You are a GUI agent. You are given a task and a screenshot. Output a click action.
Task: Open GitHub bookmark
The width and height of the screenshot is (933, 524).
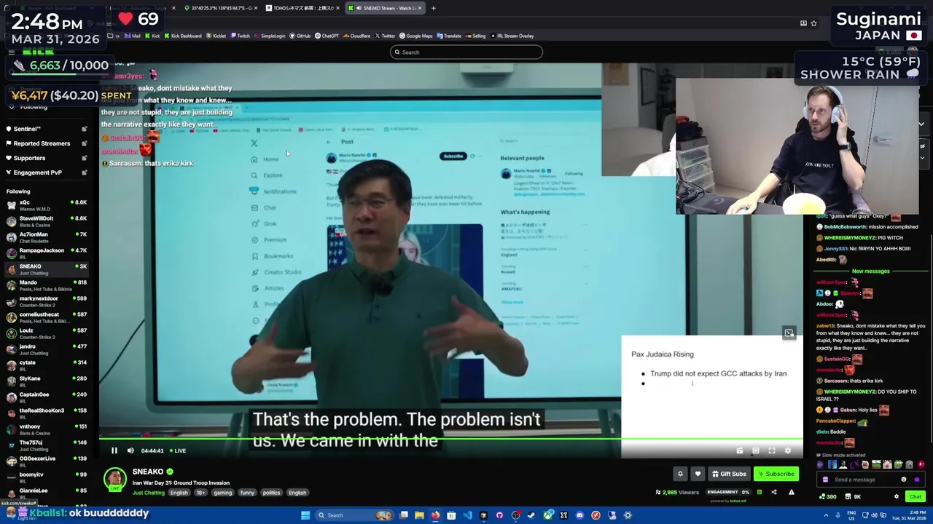coord(300,36)
